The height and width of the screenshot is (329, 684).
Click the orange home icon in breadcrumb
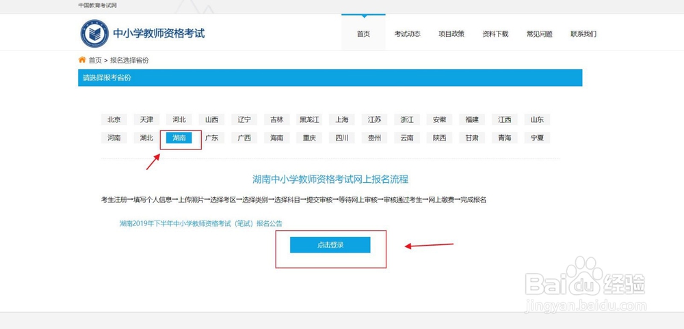pyautogui.click(x=82, y=60)
